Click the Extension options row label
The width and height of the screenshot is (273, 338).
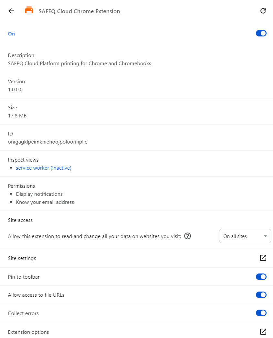pyautogui.click(x=28, y=332)
